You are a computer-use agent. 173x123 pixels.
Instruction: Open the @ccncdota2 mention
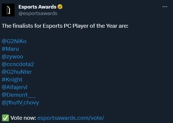(x=18, y=64)
